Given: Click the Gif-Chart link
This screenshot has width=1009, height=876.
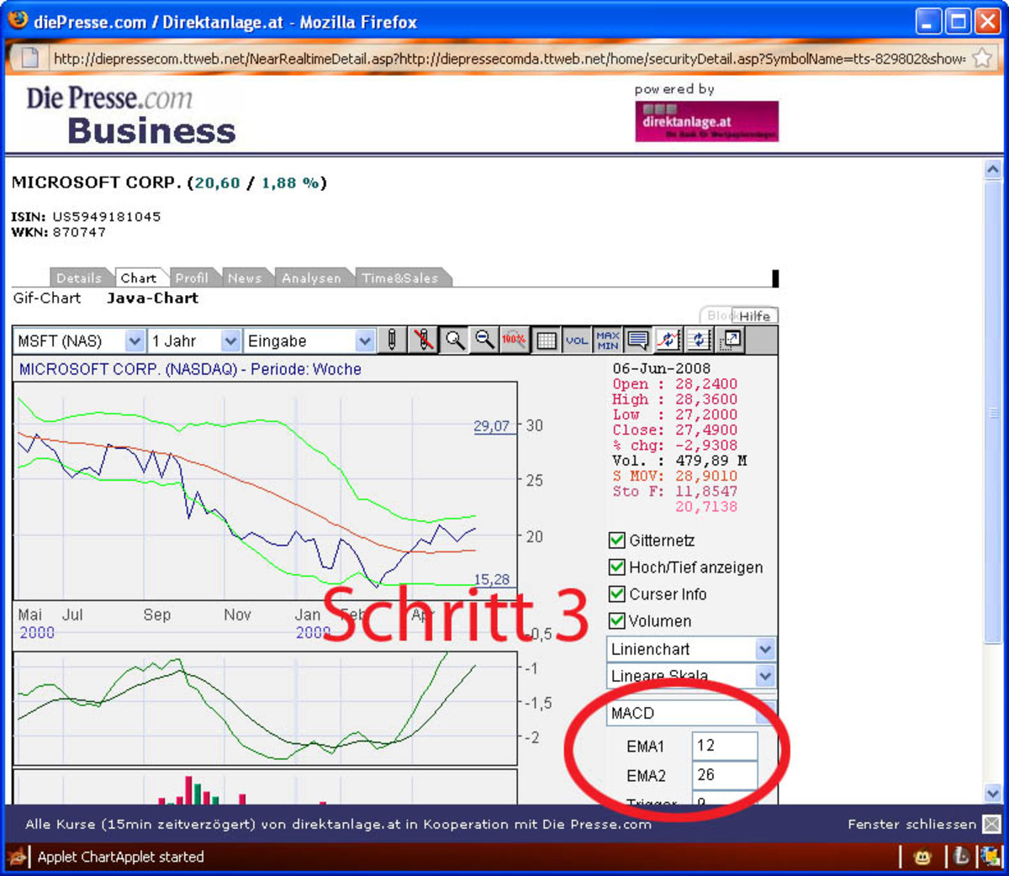Looking at the screenshot, I should (x=47, y=298).
